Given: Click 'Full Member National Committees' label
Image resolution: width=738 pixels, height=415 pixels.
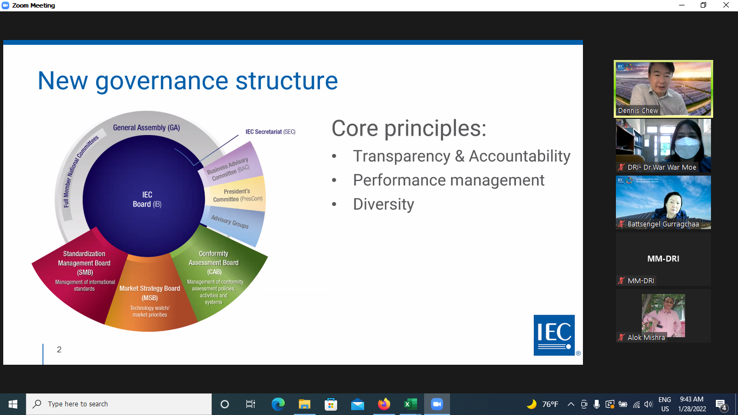Looking at the screenshot, I should tap(81, 172).
